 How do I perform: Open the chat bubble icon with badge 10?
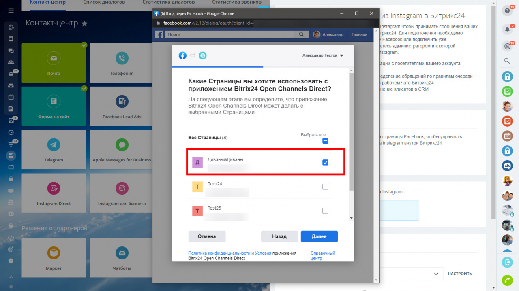[507, 46]
